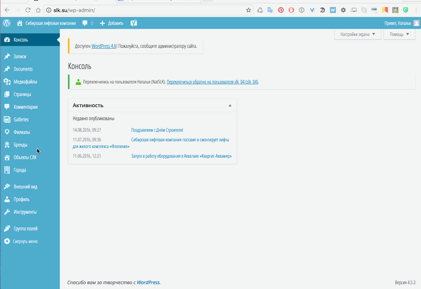The image size is (421, 289).
Task: Click the Google Translate extension icon
Action: (271, 10)
